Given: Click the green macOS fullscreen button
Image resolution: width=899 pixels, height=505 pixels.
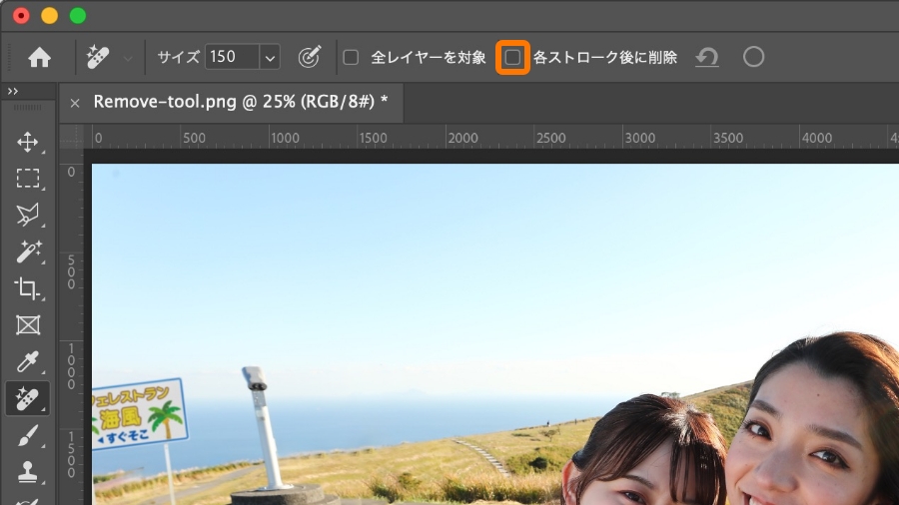Looking at the screenshot, I should pos(78,16).
